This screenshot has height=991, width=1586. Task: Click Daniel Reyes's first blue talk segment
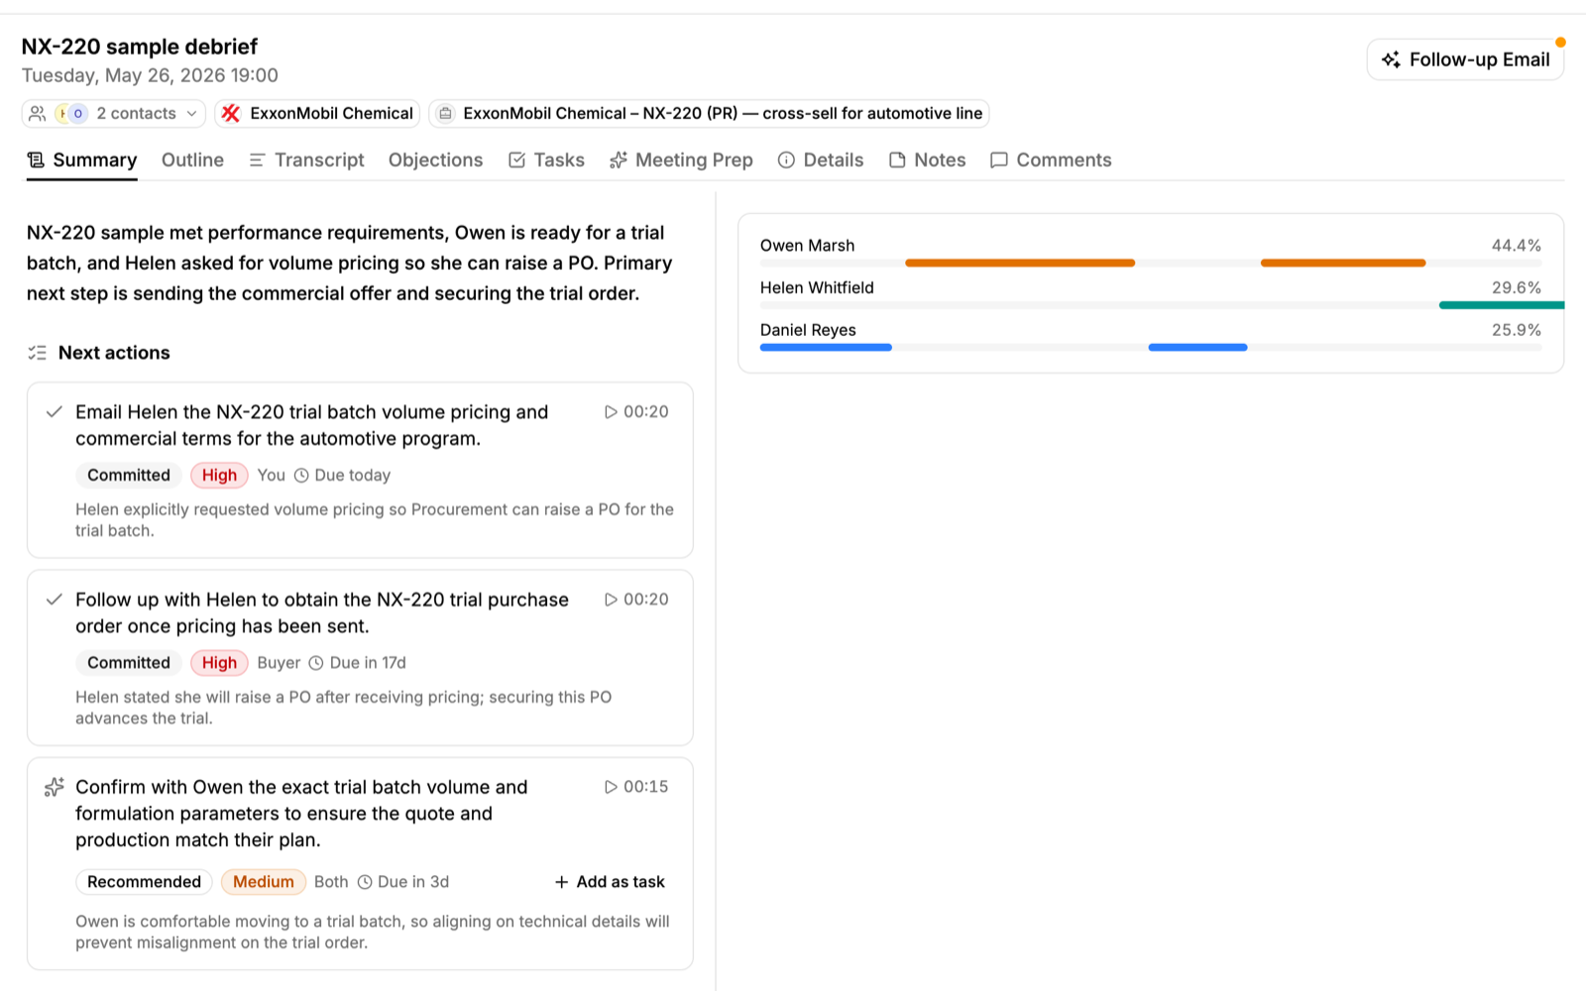click(826, 347)
